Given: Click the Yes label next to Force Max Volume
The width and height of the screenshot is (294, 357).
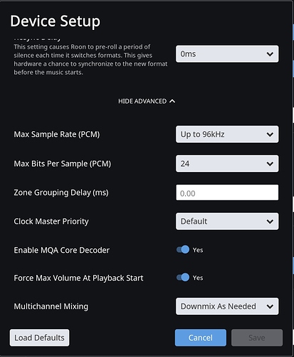Looking at the screenshot, I should point(198,278).
